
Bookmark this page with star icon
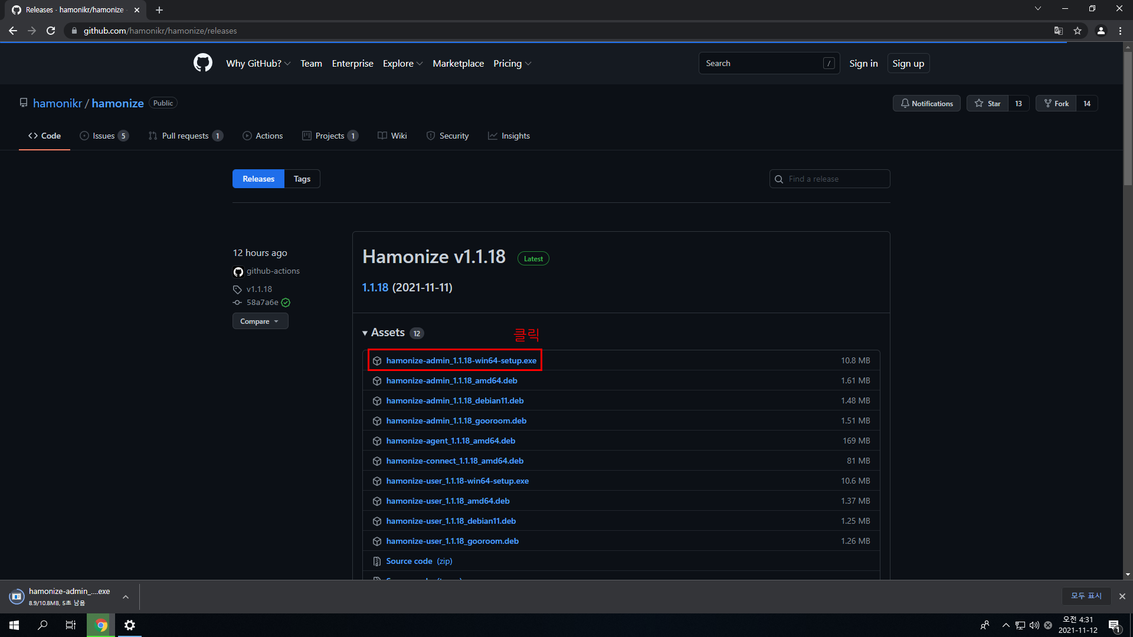(1078, 31)
